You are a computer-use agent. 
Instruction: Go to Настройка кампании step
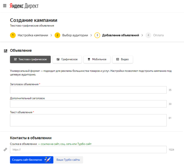click(x=33, y=35)
